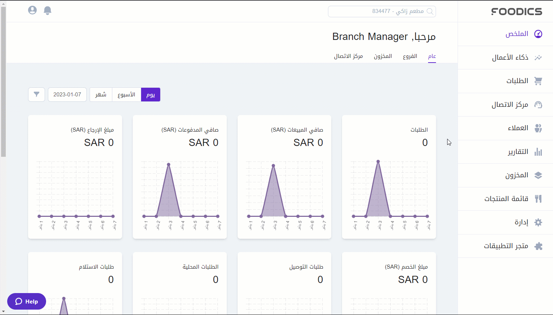This screenshot has width=553, height=315.
Task: Switch period to الأسبوع week
Action: 126,95
